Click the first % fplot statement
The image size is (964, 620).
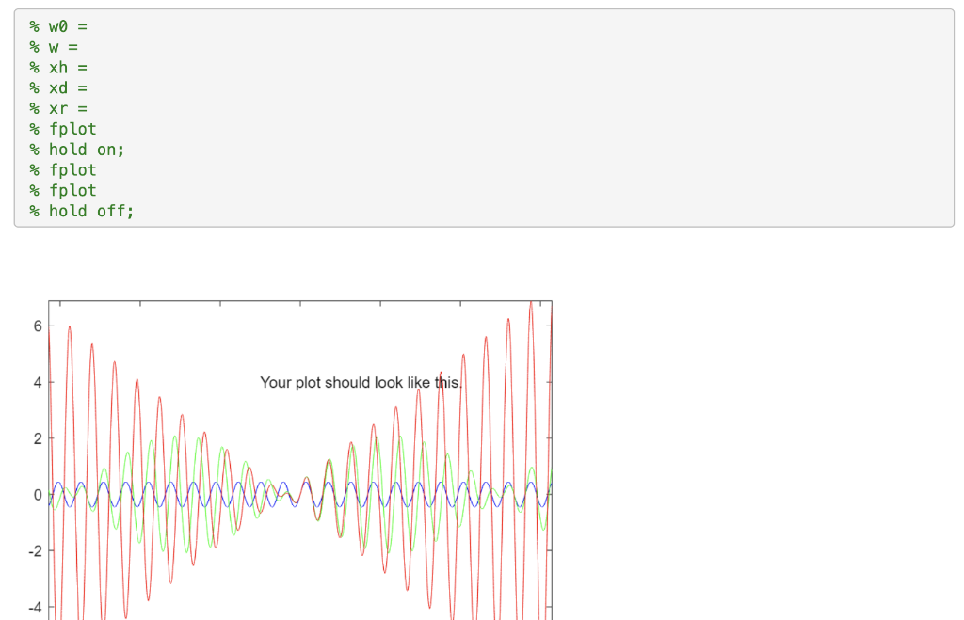(x=61, y=129)
